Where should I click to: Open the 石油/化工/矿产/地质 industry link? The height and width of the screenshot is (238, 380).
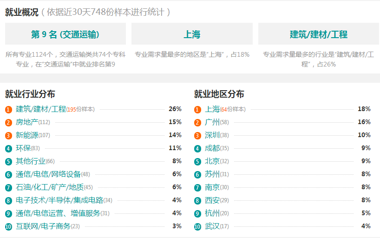click(x=50, y=187)
